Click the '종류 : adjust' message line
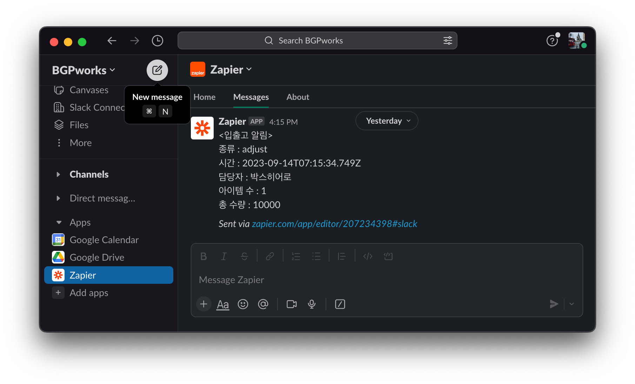The width and height of the screenshot is (635, 384). (243, 149)
